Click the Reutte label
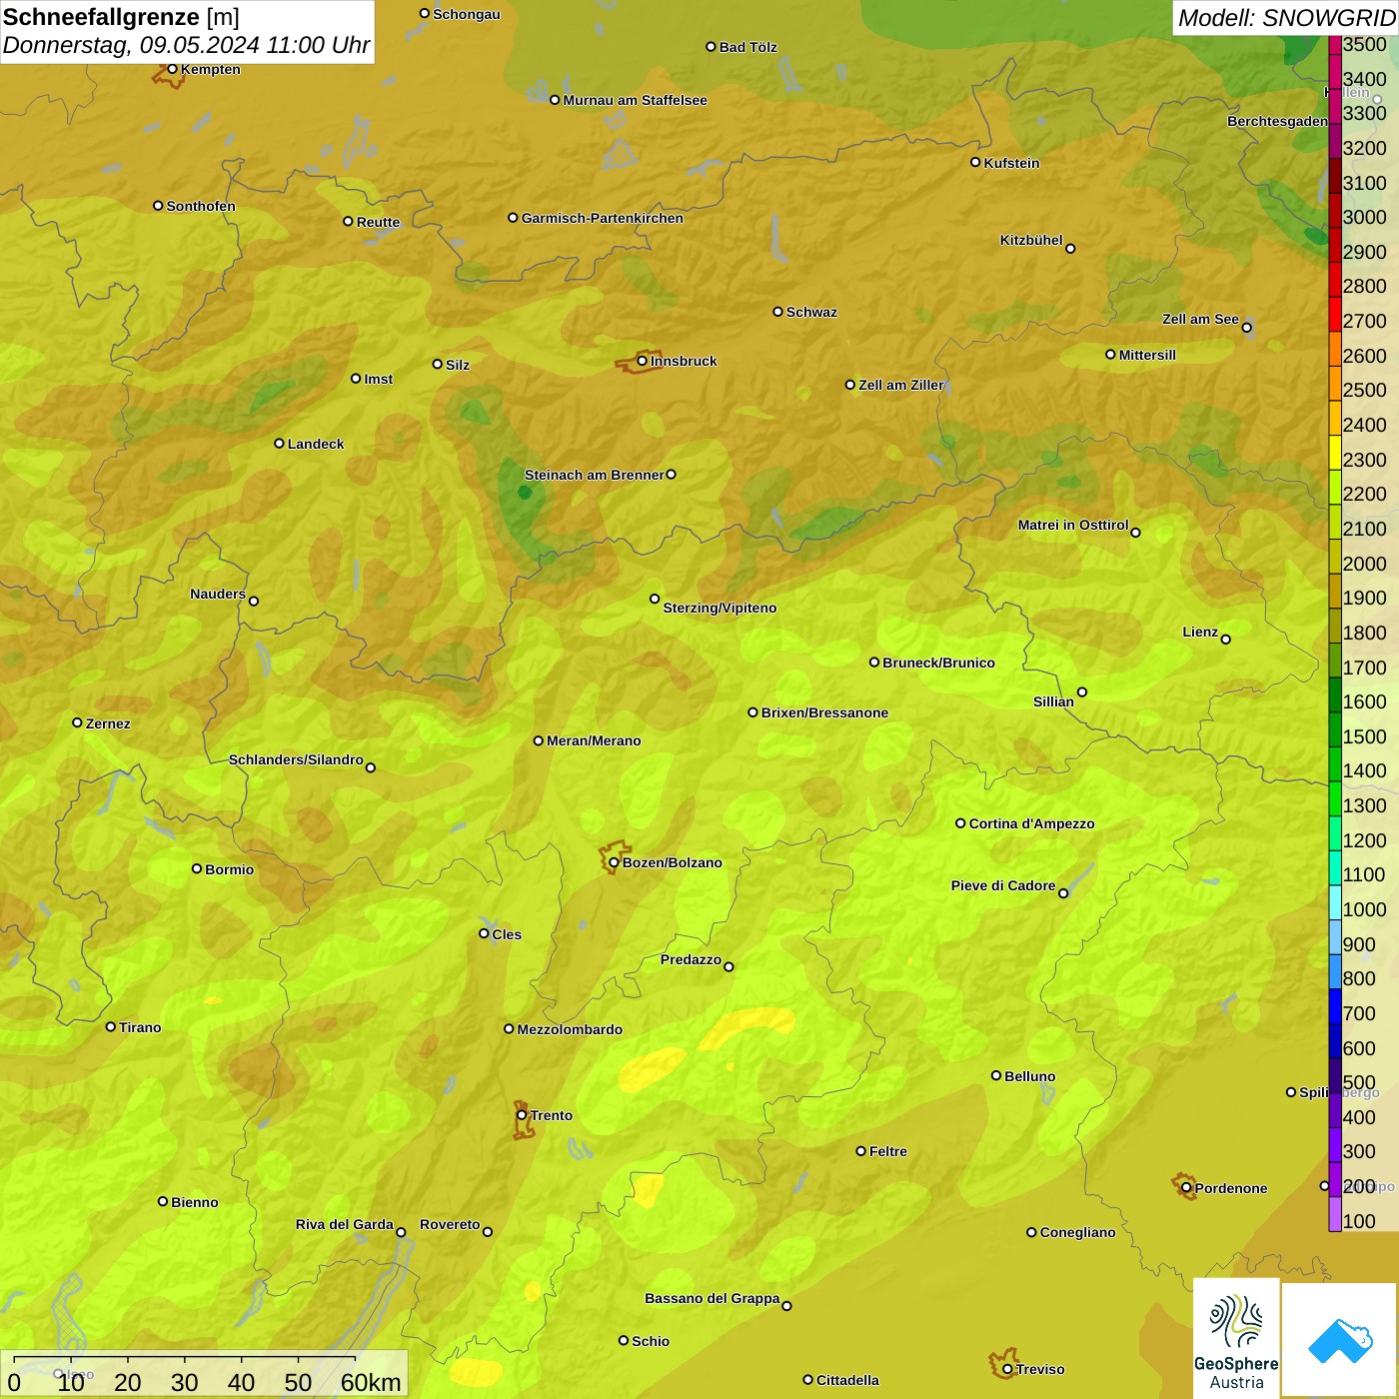 (378, 222)
